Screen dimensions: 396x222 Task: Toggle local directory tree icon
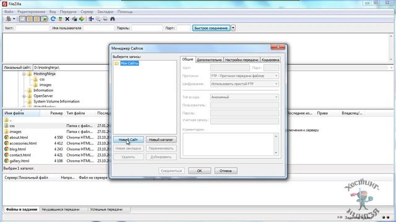click(30, 19)
